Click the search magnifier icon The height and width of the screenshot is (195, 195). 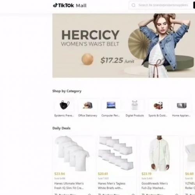coord(133,5)
